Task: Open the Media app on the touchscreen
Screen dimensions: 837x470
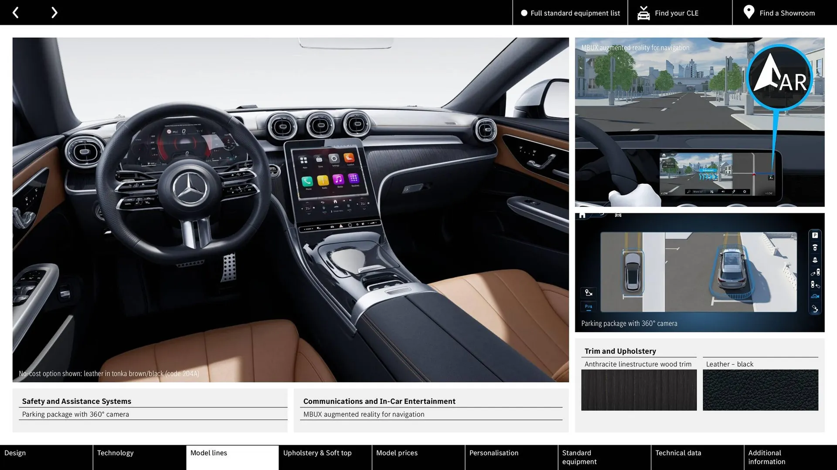Action: (x=338, y=180)
